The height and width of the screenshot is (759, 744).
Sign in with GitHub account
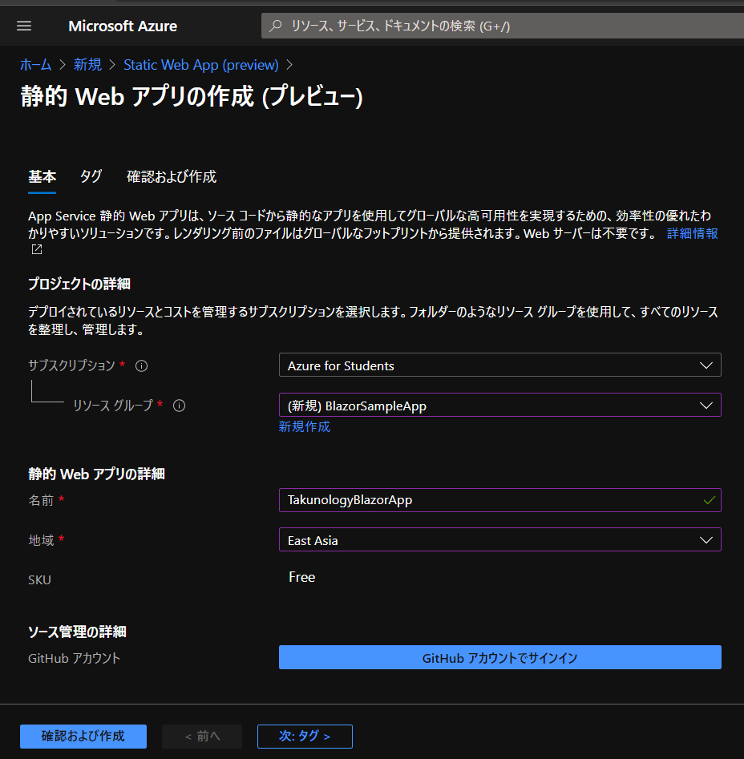(x=499, y=657)
